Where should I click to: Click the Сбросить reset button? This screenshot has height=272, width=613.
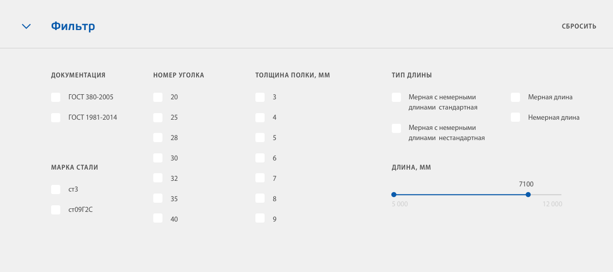click(579, 26)
